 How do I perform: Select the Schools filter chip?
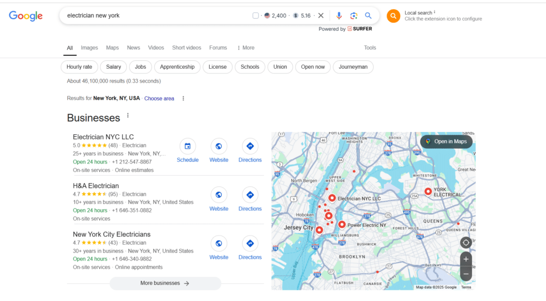tap(250, 67)
